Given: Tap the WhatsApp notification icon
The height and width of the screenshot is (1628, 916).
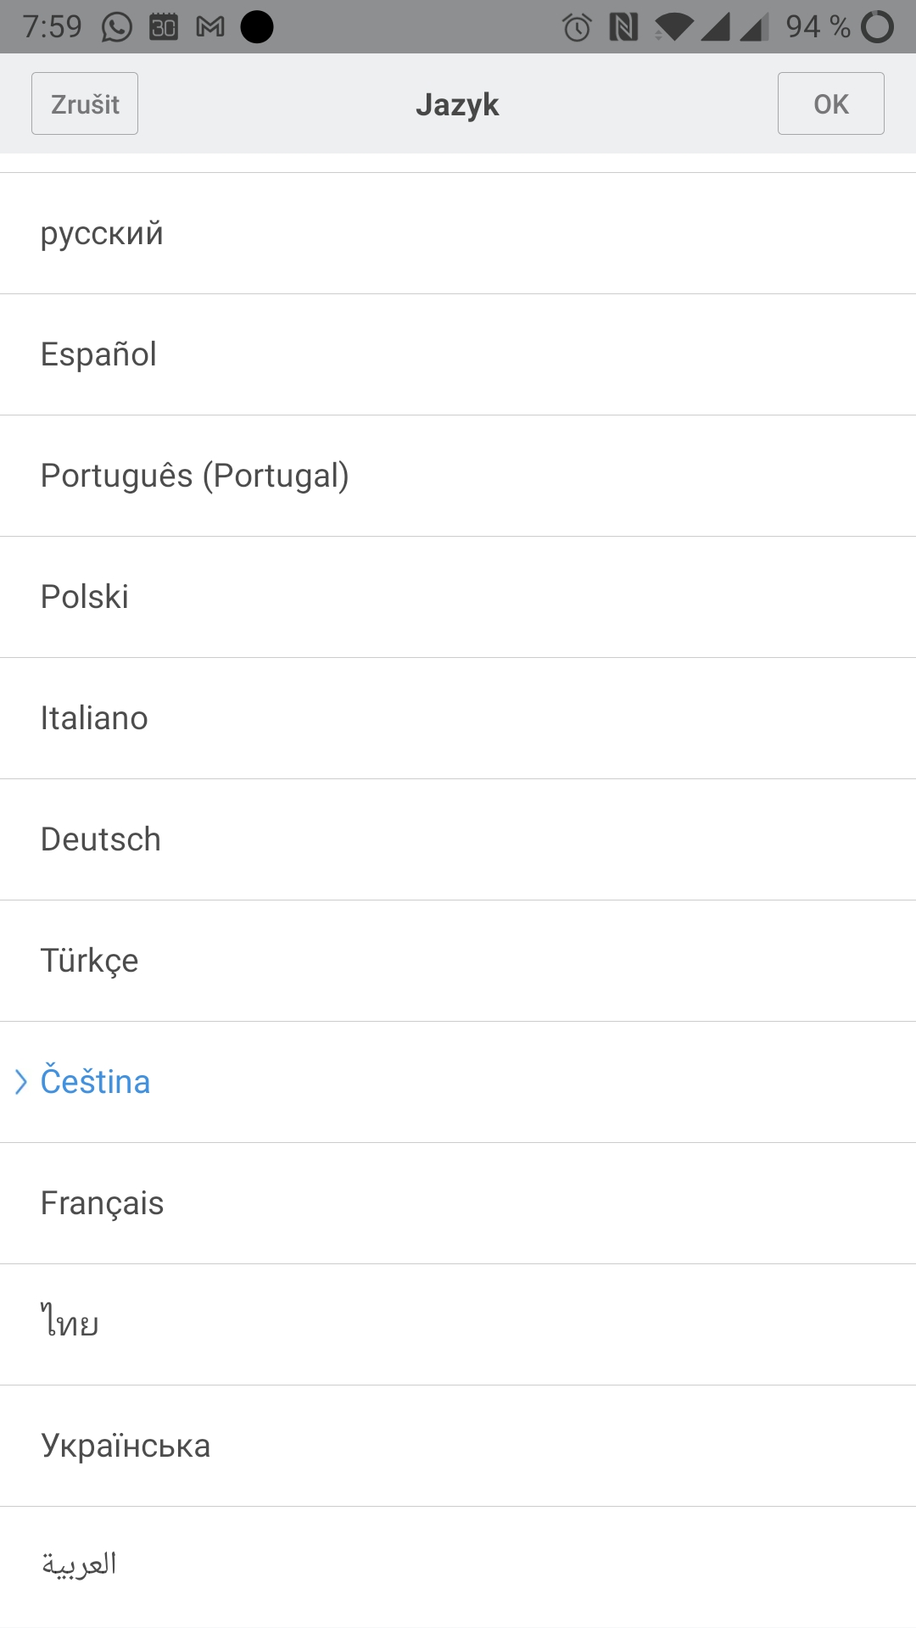Looking at the screenshot, I should click(x=117, y=27).
